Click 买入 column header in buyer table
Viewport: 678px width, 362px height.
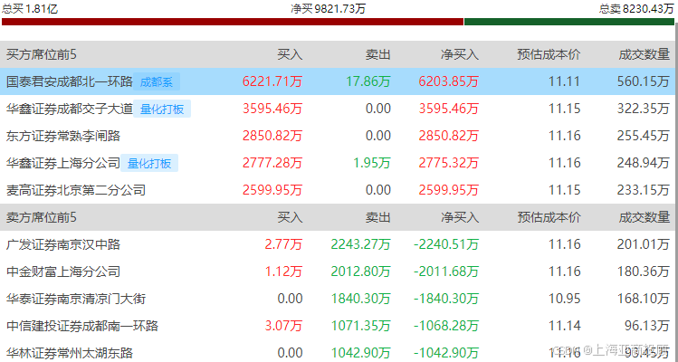pyautogui.click(x=290, y=54)
